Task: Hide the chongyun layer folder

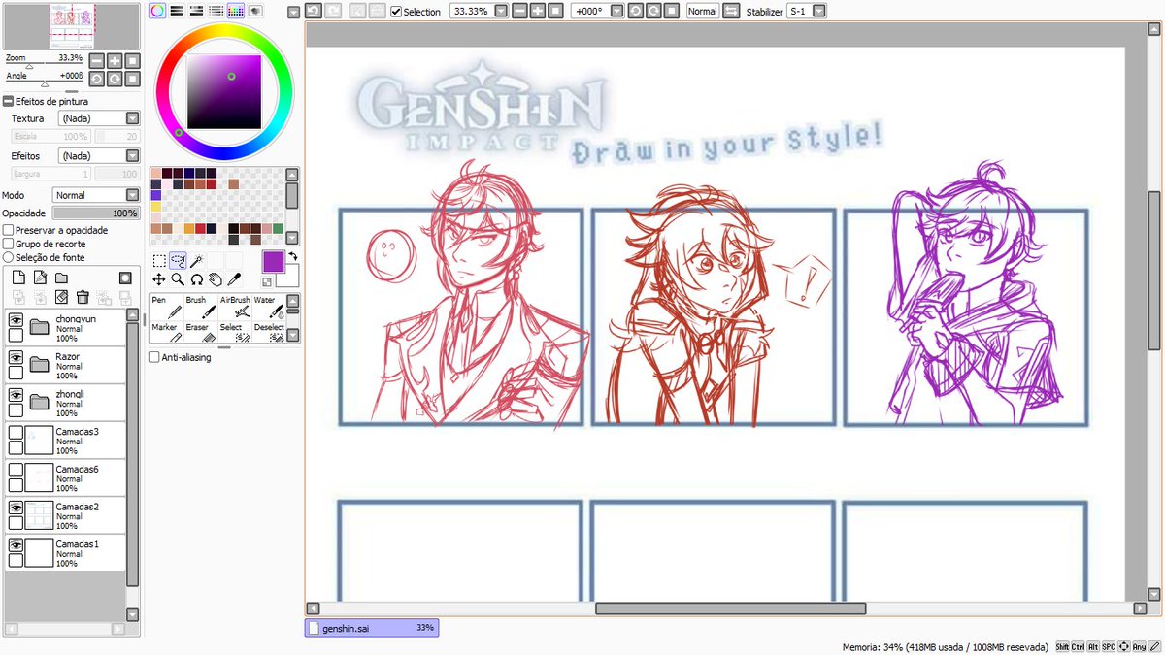Action: [16, 320]
